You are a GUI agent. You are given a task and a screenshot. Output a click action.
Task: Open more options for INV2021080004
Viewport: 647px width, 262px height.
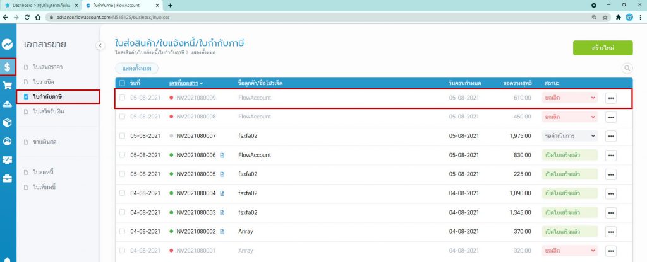(x=611, y=193)
